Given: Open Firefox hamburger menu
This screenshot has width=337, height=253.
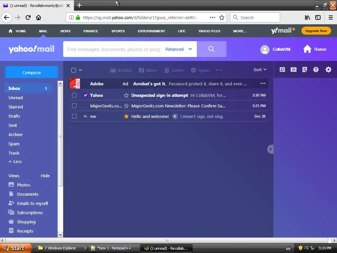Looking at the screenshot, I should 331,17.
